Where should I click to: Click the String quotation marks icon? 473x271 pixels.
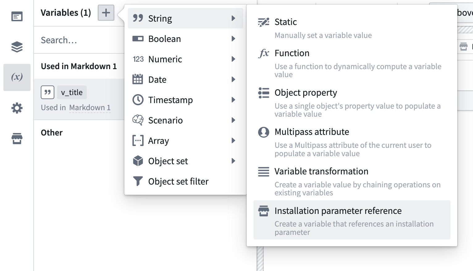pos(138,18)
